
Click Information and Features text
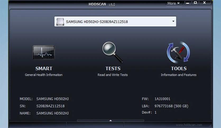coord(179,75)
